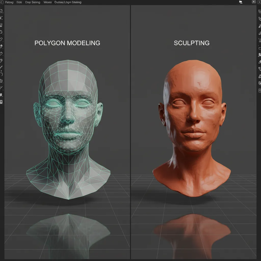
Task: Expand the chevron dropdown in top-right corner
Action: tap(259, 2)
